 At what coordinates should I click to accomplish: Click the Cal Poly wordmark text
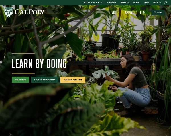point(29,12)
